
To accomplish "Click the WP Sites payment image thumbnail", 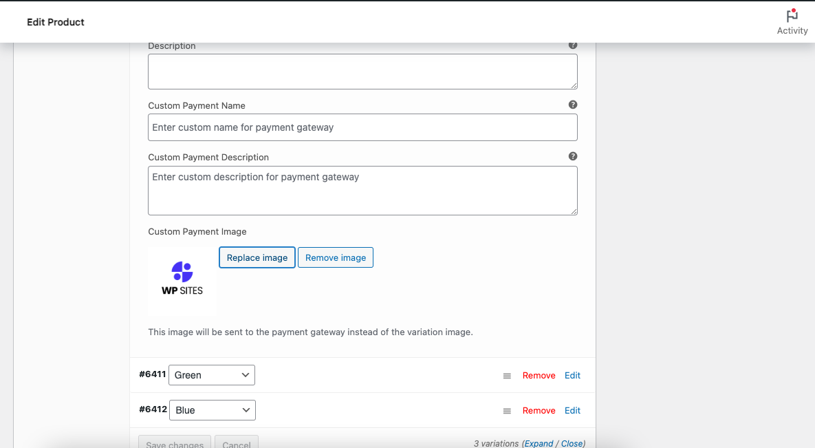I will [182, 281].
